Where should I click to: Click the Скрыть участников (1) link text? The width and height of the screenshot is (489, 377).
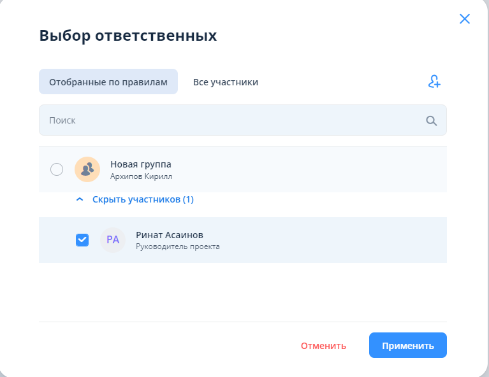click(x=143, y=199)
